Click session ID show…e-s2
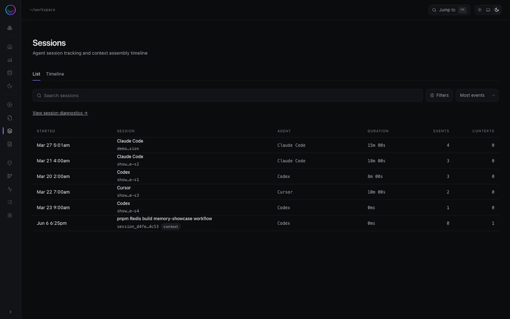Image resolution: width=510 pixels, height=319 pixels. point(128,164)
